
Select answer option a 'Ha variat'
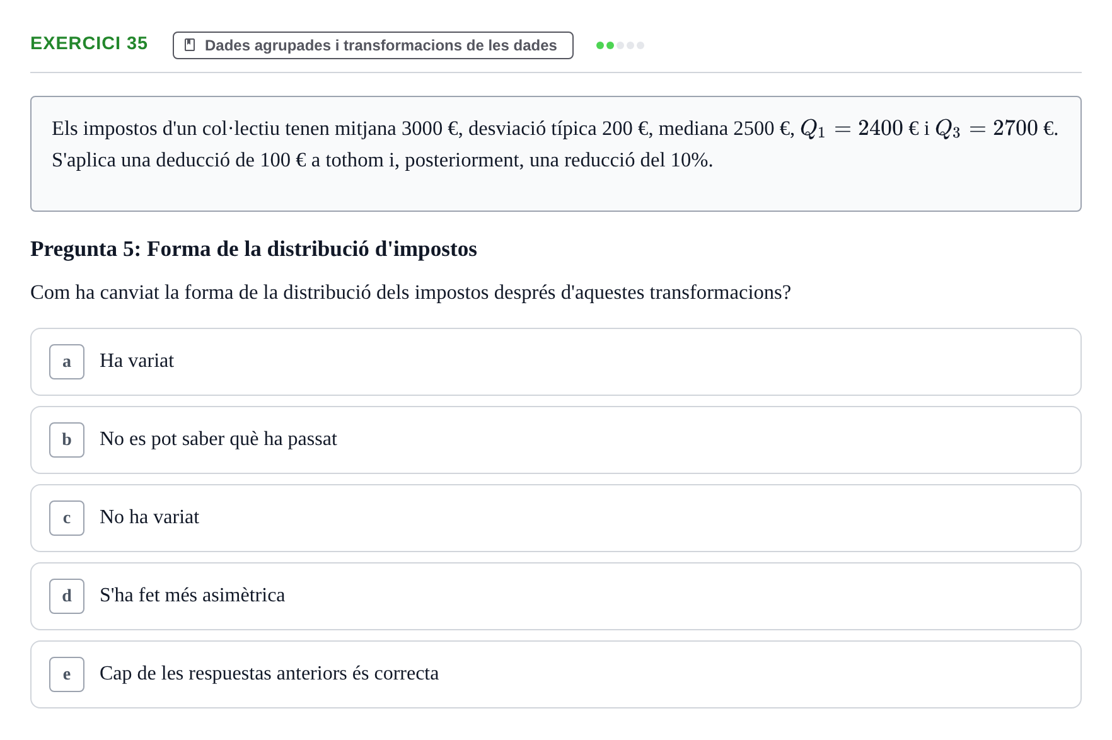tap(555, 362)
